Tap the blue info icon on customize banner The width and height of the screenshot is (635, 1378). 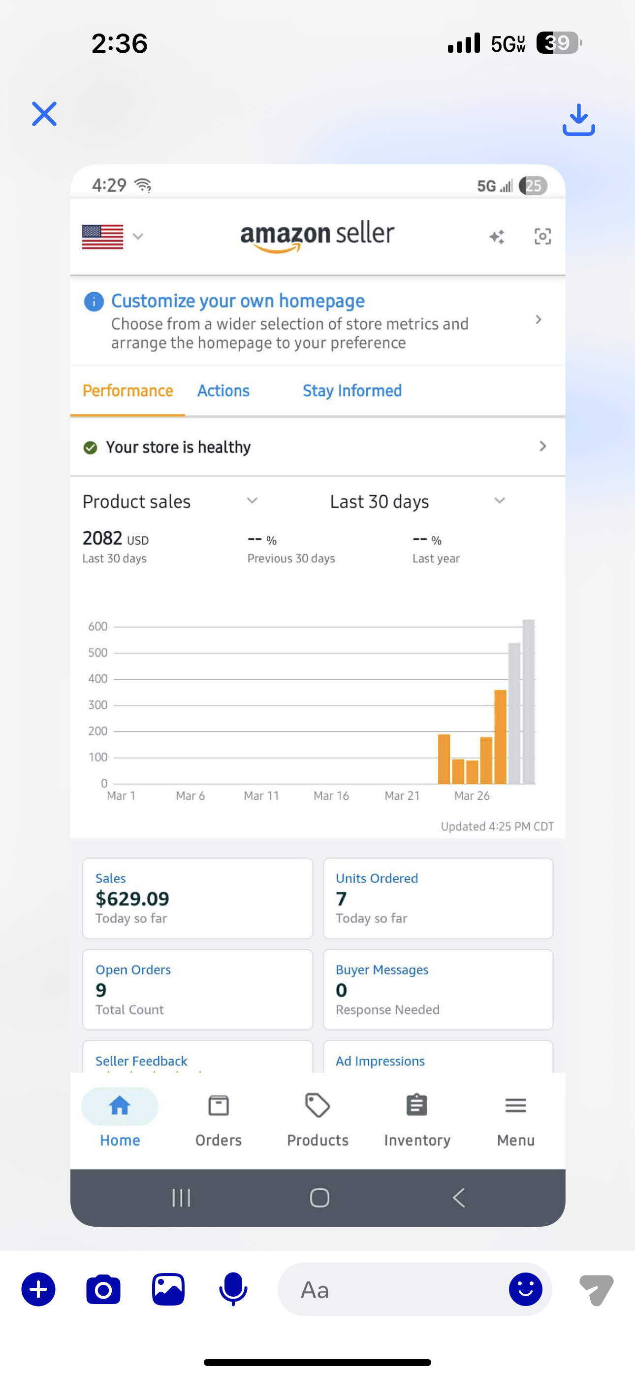[x=94, y=302]
